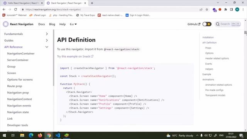Open the Help nav item
This screenshot has height=139, width=247.
pos(63,24)
